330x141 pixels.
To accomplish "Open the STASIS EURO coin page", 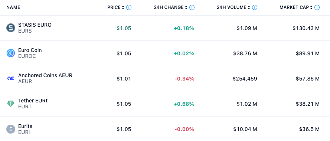I will 35,25.
